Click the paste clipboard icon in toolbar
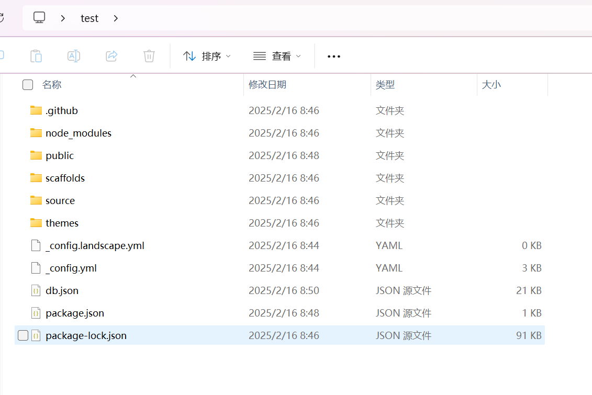Viewport: 592px width, 395px height. click(36, 56)
